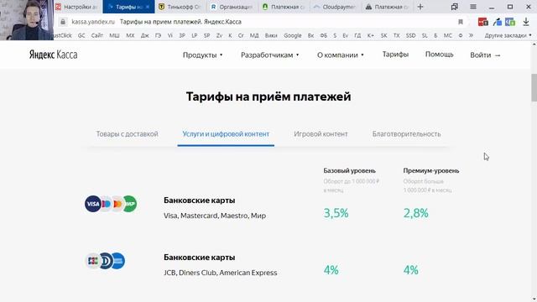
Task: Open the Дж bookmark
Action: click(x=145, y=35)
